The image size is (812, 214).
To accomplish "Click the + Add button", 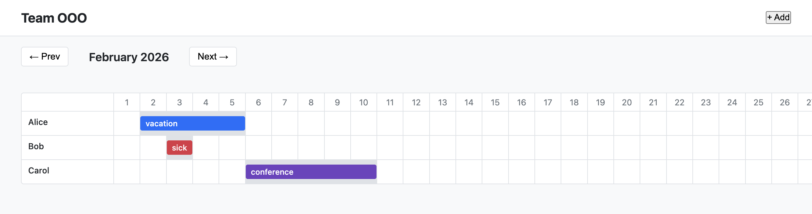I will click(778, 17).
